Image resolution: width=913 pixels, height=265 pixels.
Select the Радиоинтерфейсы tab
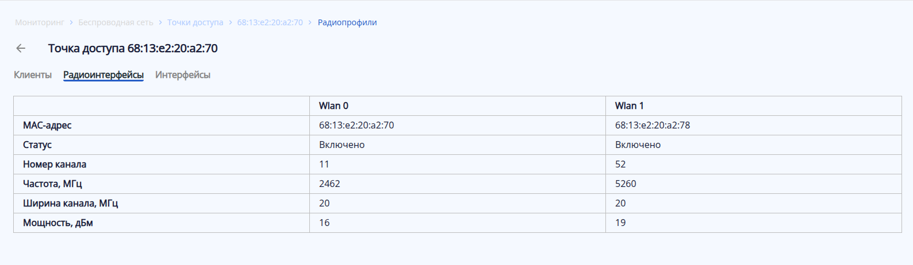click(103, 75)
